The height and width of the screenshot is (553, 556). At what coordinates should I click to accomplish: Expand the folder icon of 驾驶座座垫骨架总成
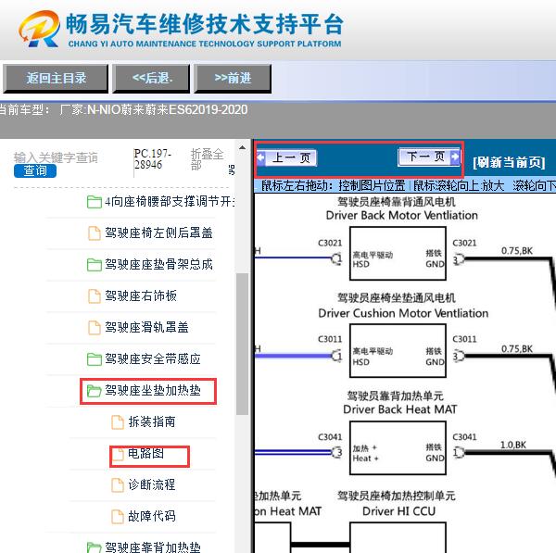point(95,265)
